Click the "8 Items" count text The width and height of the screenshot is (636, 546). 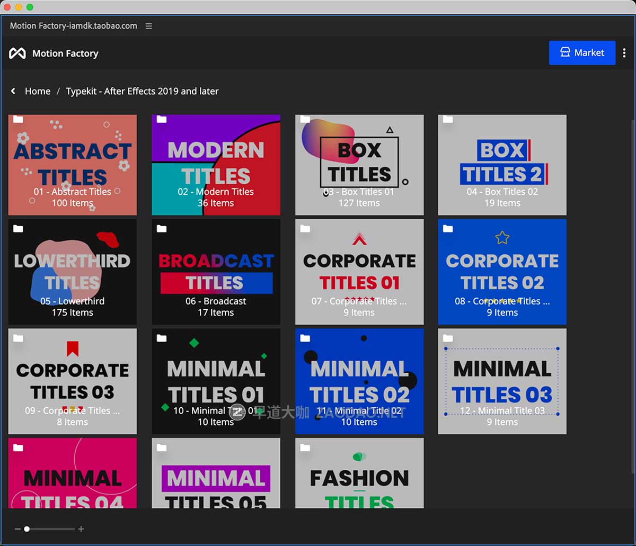click(x=73, y=423)
